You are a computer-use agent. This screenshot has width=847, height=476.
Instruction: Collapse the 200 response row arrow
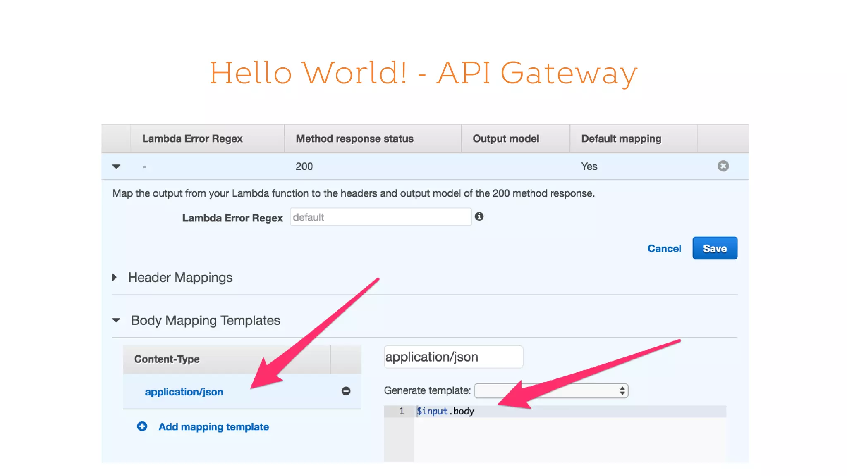click(x=116, y=167)
